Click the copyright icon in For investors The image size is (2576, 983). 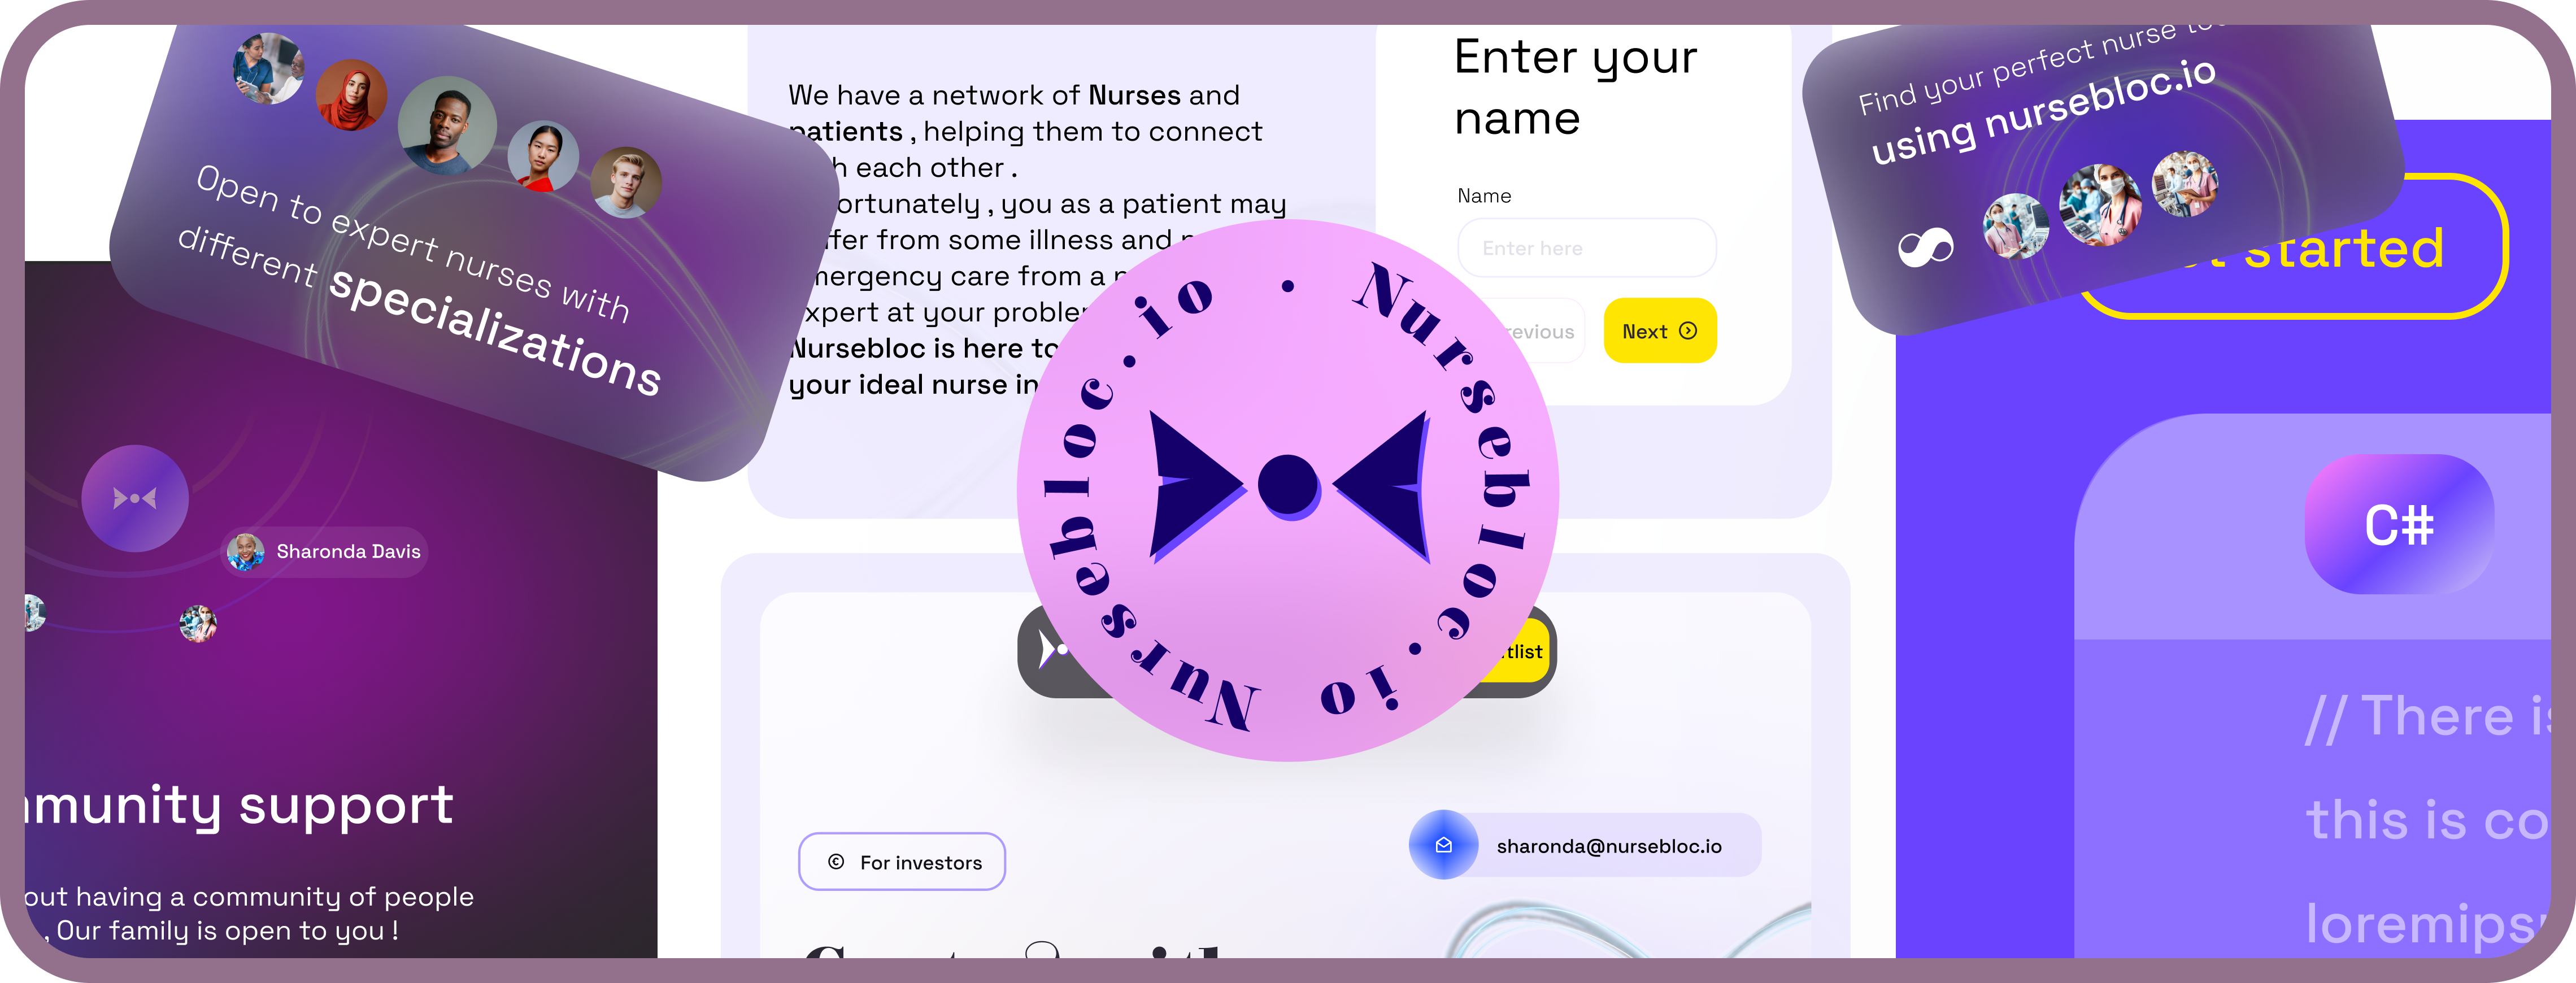[836, 862]
